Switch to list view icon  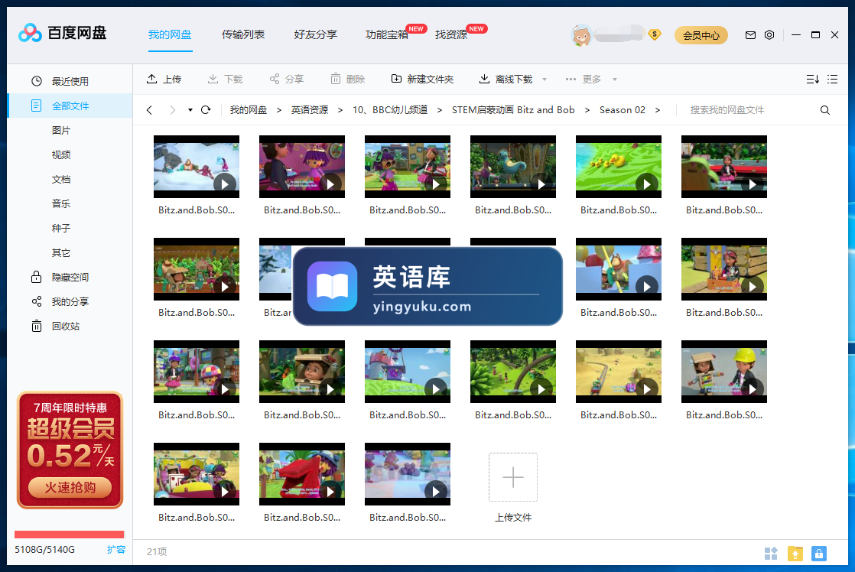832,79
